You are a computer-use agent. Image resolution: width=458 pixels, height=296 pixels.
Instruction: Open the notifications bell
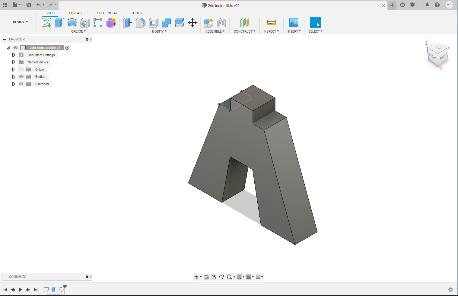tap(427, 5)
